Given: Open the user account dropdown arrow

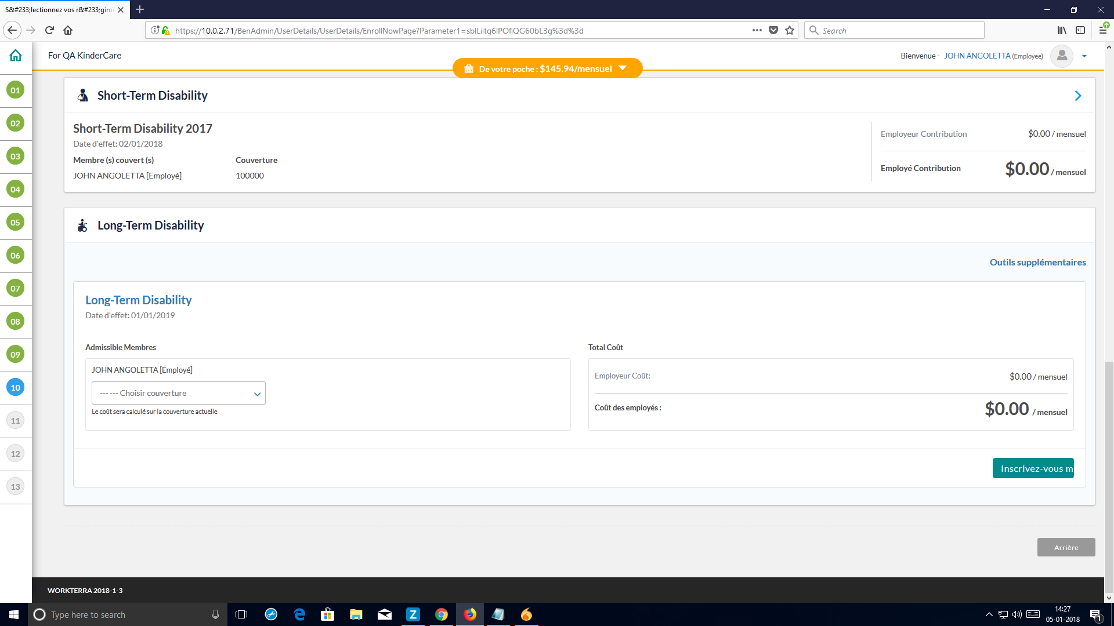Looking at the screenshot, I should (x=1084, y=56).
